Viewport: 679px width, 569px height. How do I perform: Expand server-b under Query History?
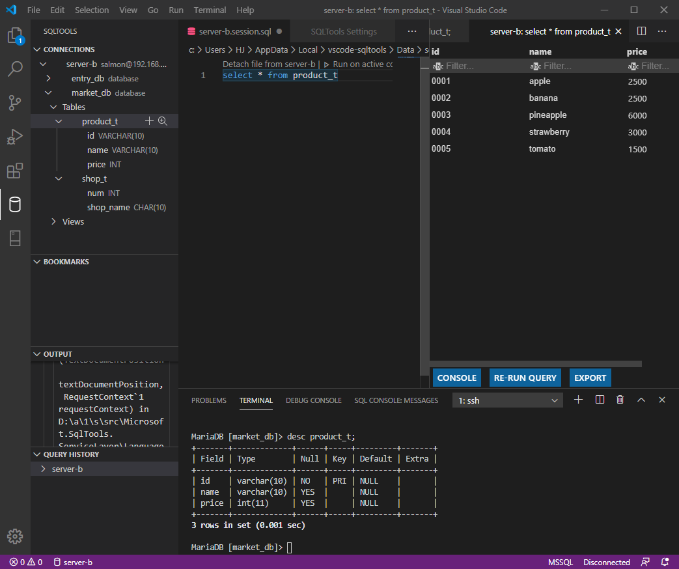click(43, 469)
